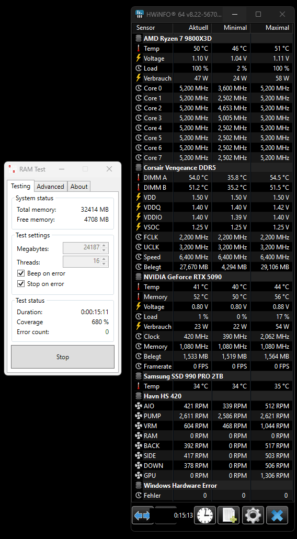The height and width of the screenshot is (539, 297).
Task: Select the Framerate sensor row
Action: coord(212,366)
